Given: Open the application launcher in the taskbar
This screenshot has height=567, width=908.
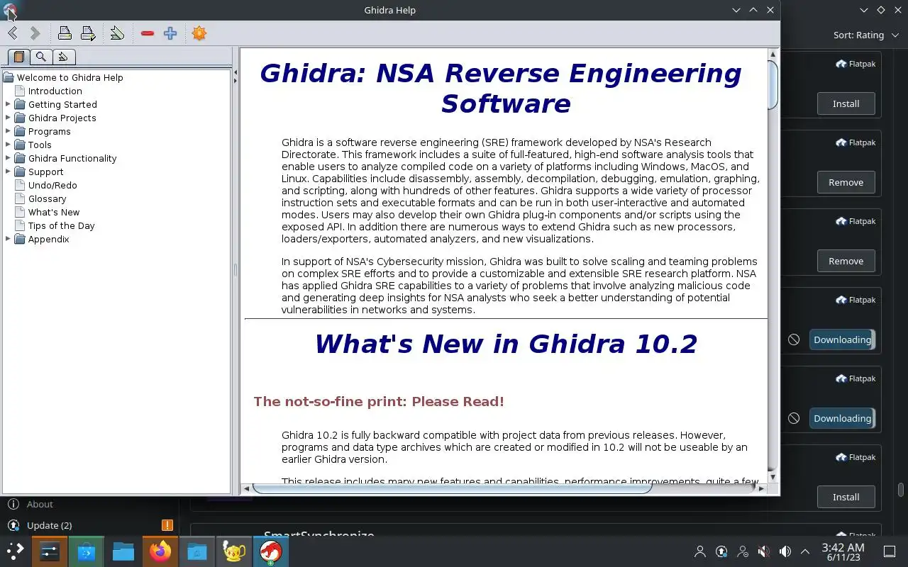Looking at the screenshot, I should [16, 551].
